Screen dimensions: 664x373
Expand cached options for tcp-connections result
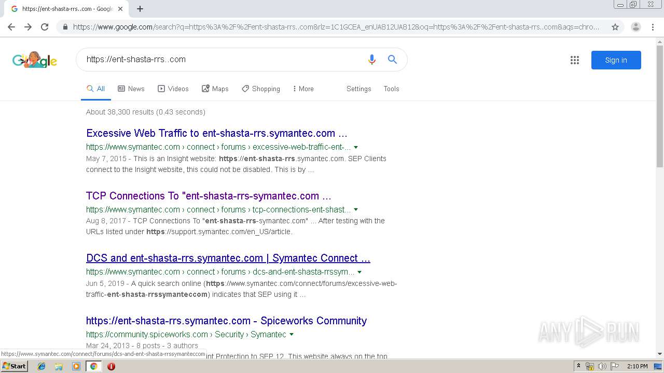pos(356,210)
